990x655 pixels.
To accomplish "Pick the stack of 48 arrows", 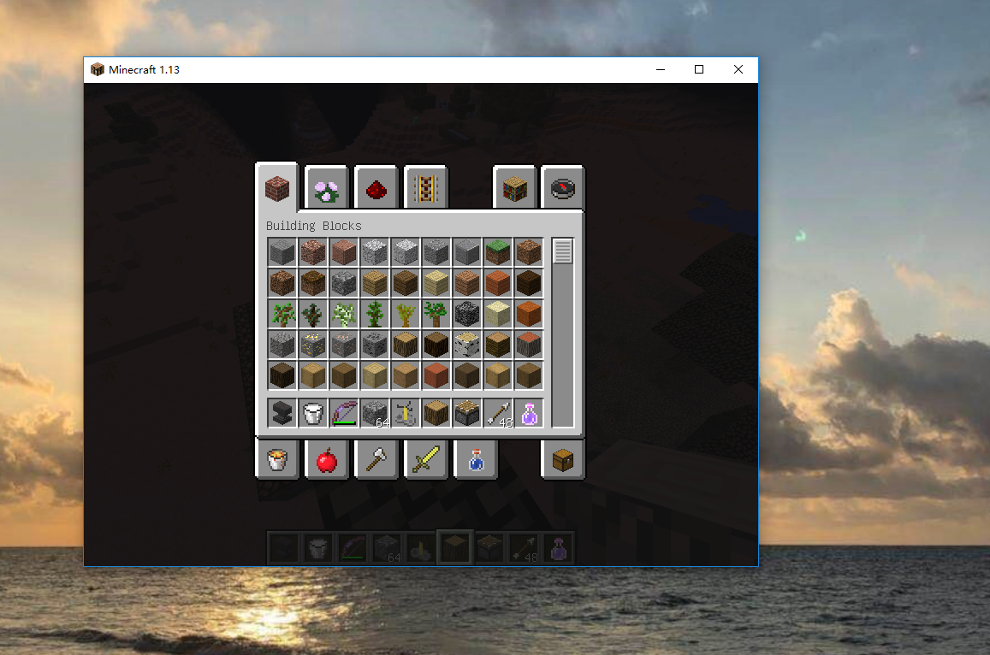I will [497, 414].
